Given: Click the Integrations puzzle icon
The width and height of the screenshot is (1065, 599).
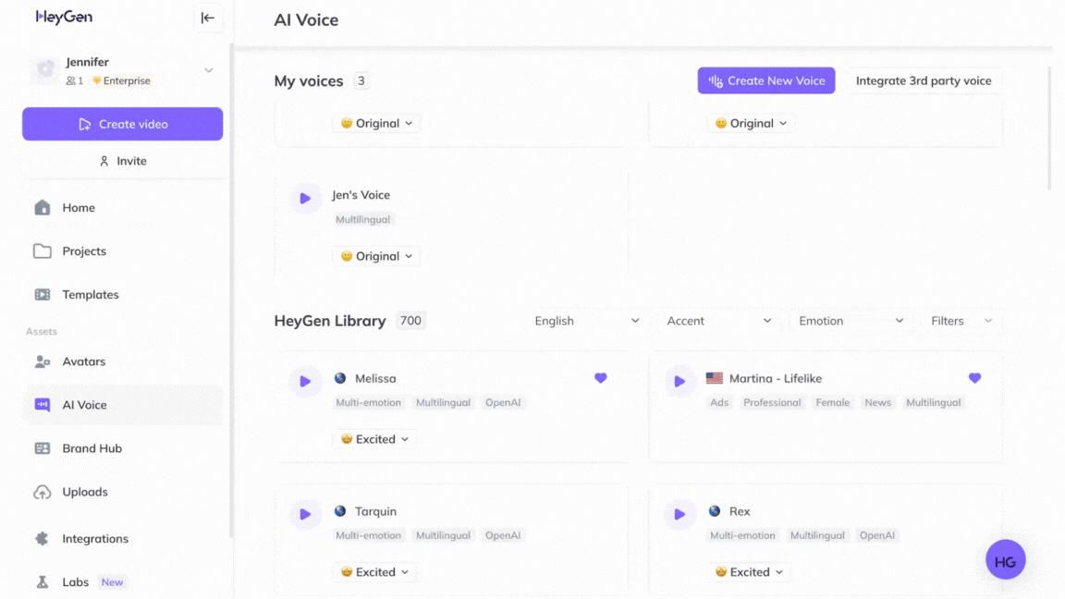Looking at the screenshot, I should [43, 539].
